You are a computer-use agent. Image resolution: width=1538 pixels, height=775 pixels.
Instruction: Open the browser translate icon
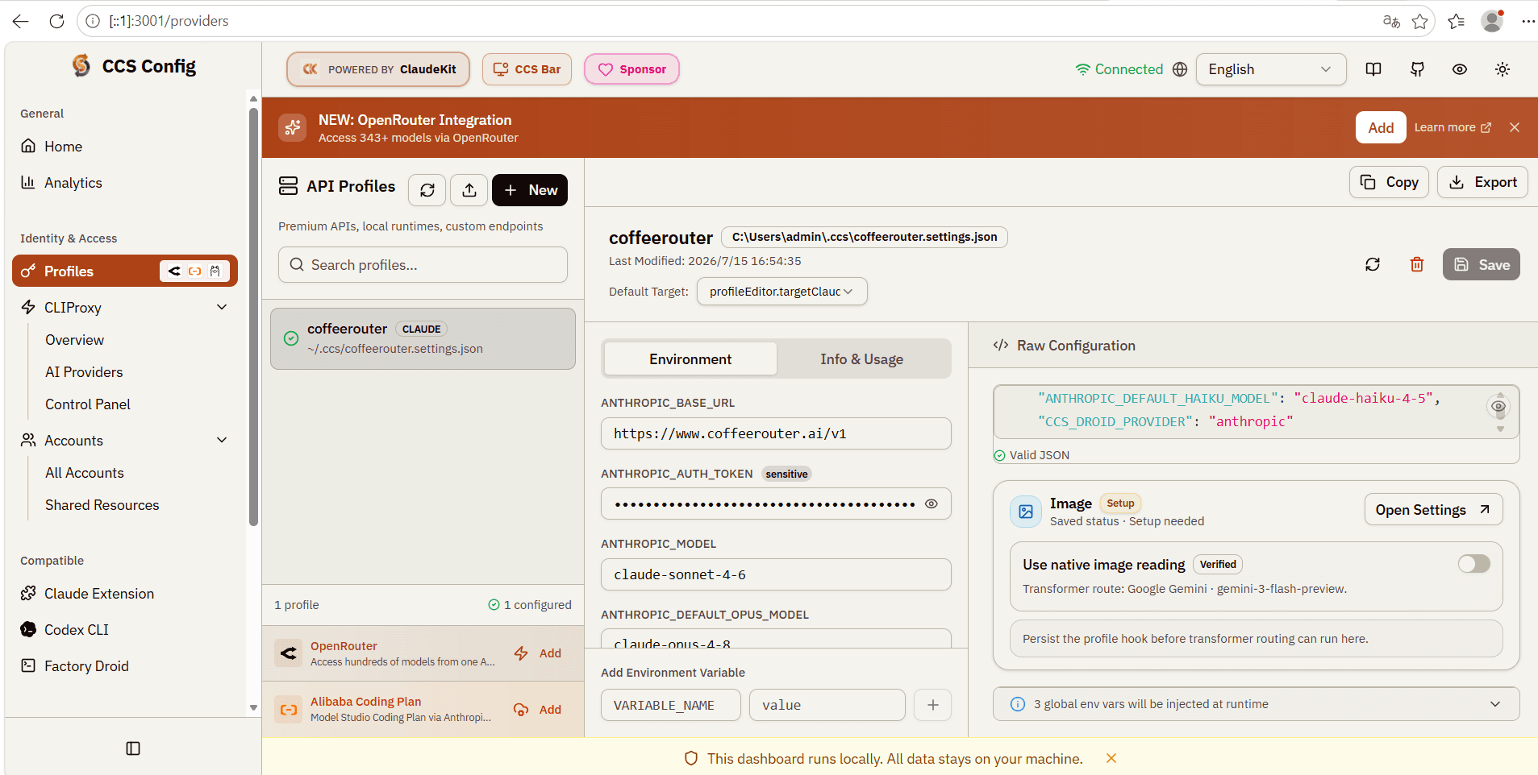[1391, 21]
